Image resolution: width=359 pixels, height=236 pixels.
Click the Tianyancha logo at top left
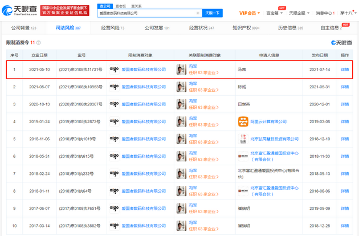19,10
